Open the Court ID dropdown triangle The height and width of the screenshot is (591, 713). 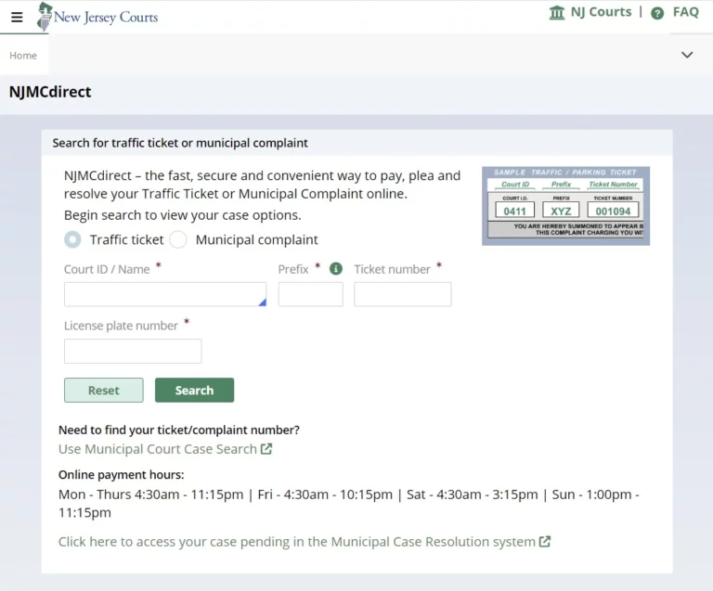click(262, 302)
